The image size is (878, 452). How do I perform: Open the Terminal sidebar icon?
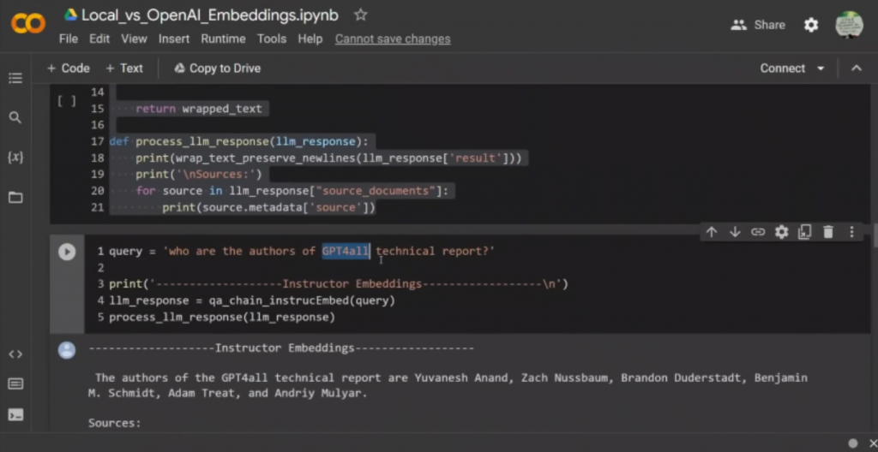[15, 414]
